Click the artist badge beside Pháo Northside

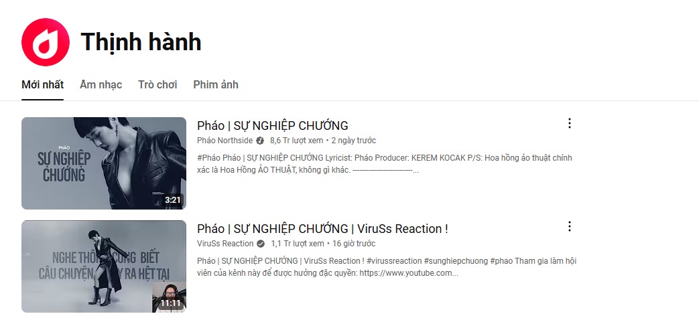[x=260, y=141]
